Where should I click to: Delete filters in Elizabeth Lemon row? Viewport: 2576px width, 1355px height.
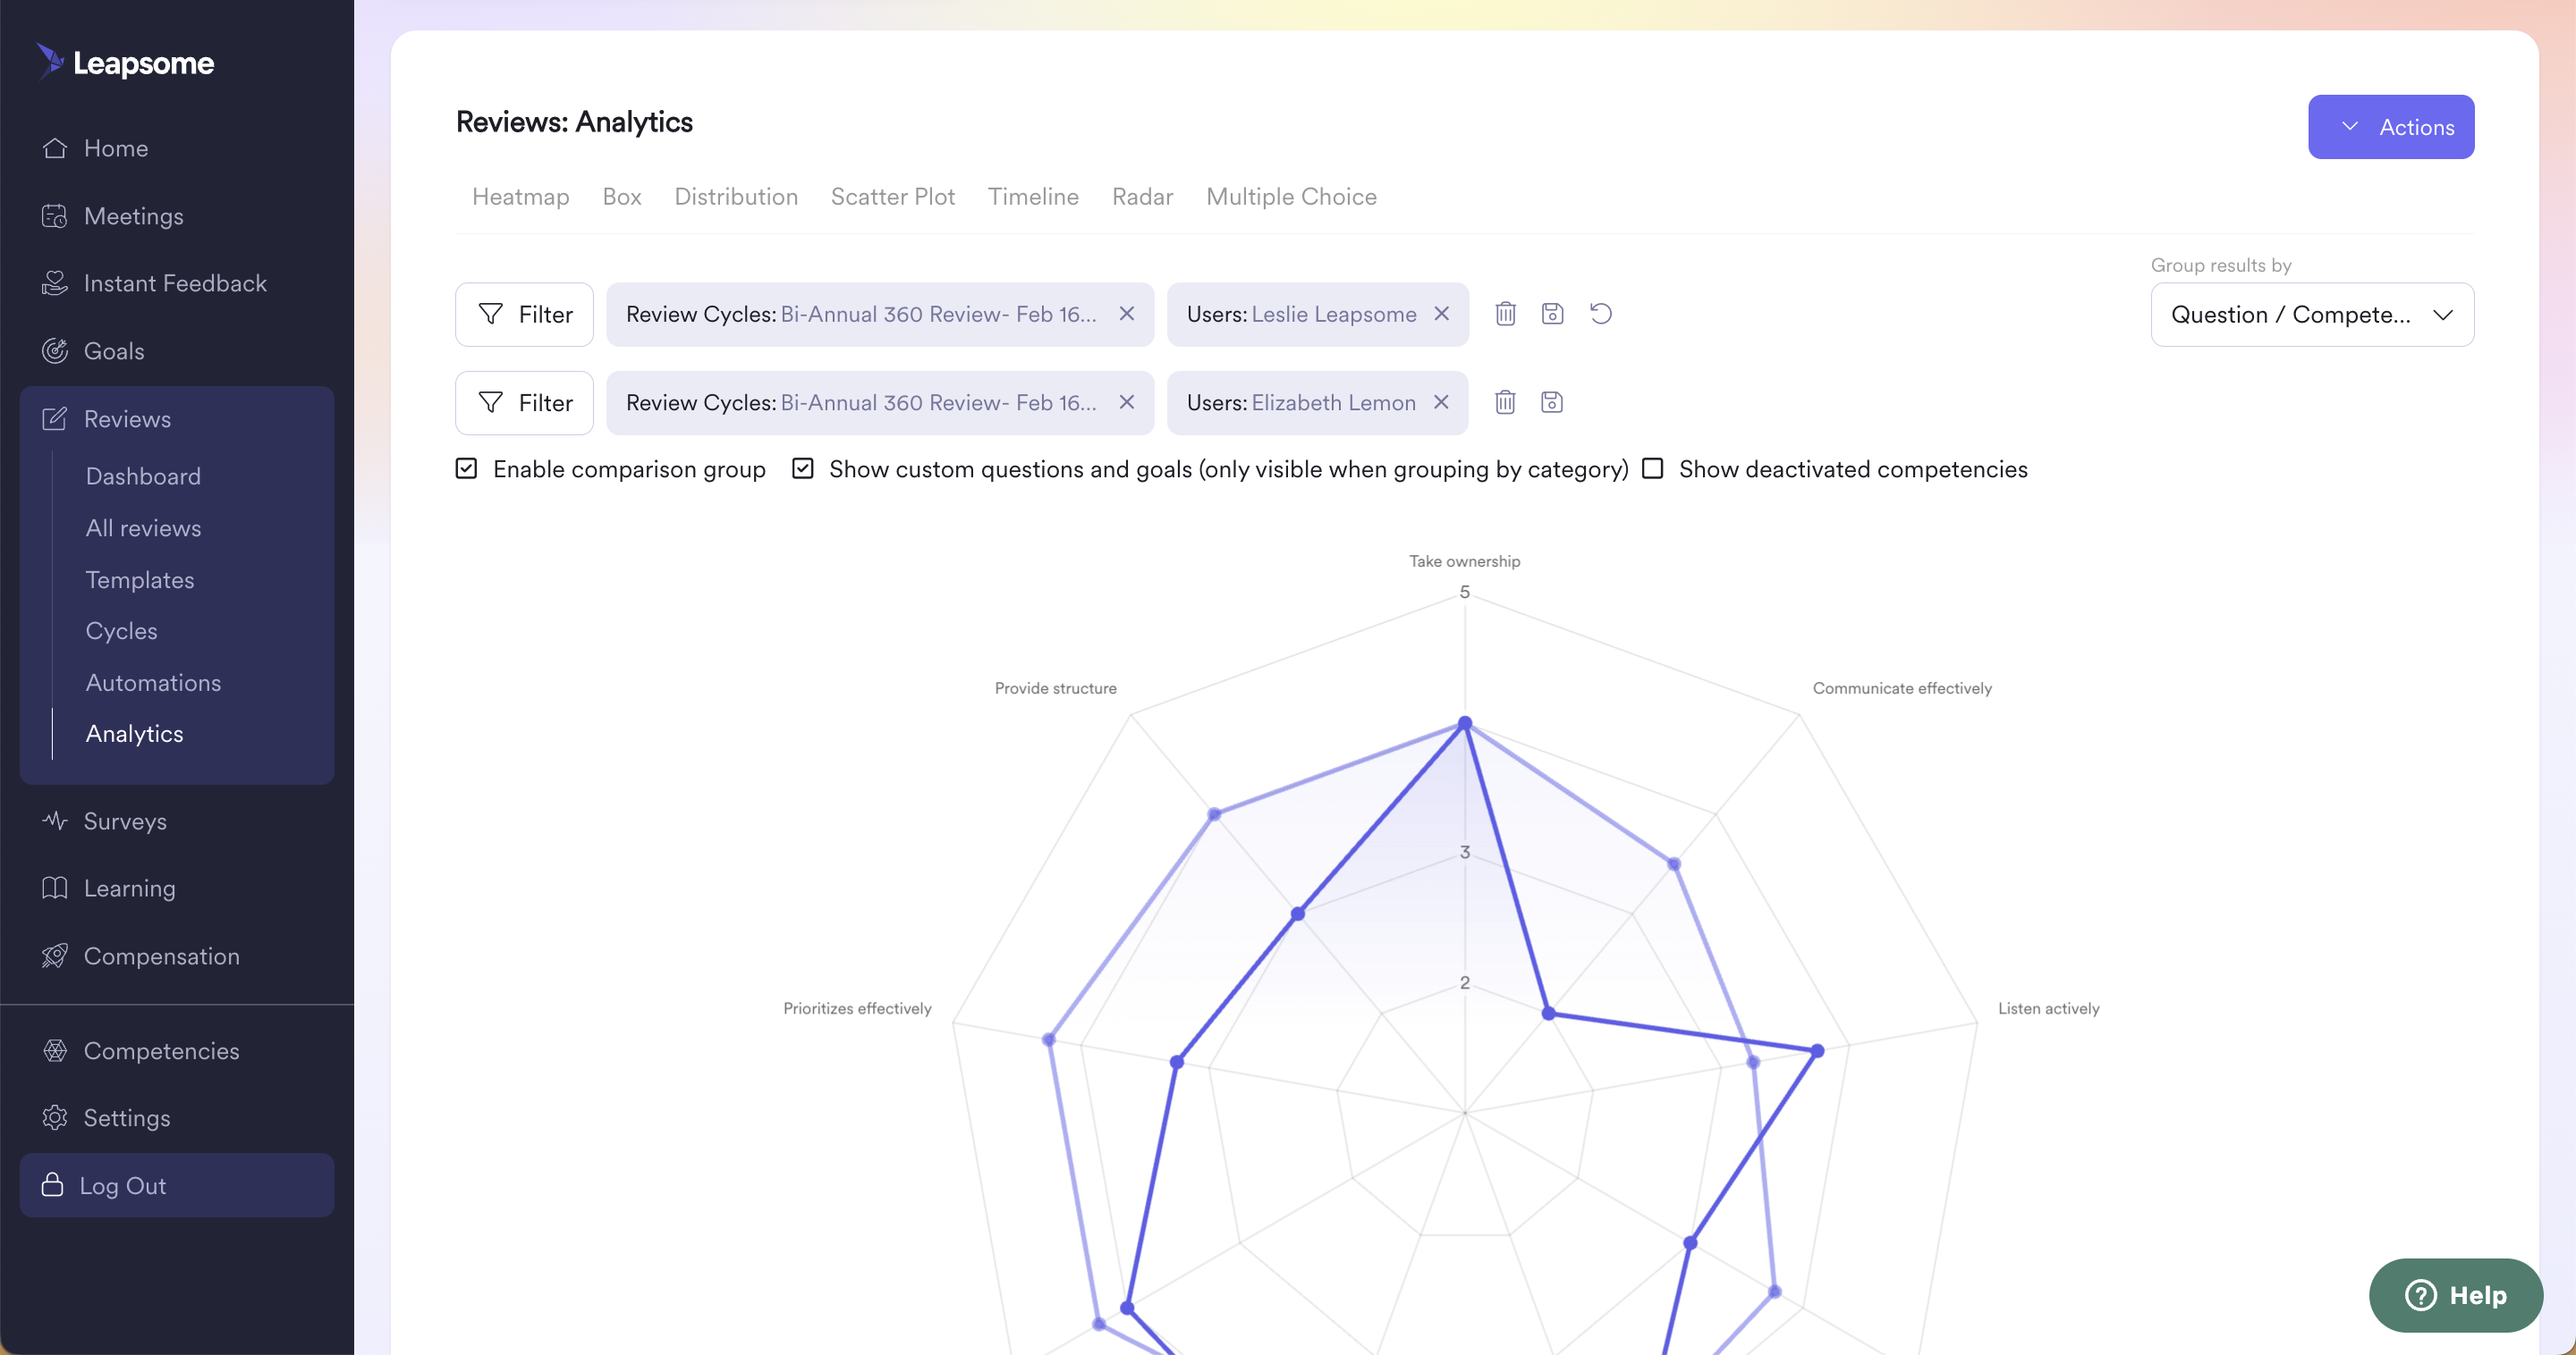(1505, 401)
